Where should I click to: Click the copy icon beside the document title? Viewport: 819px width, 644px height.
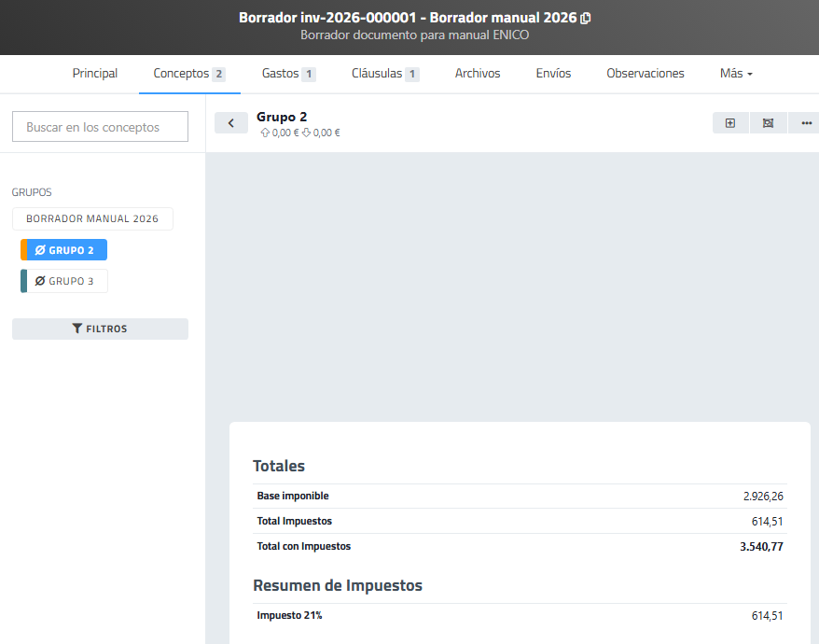(586, 18)
